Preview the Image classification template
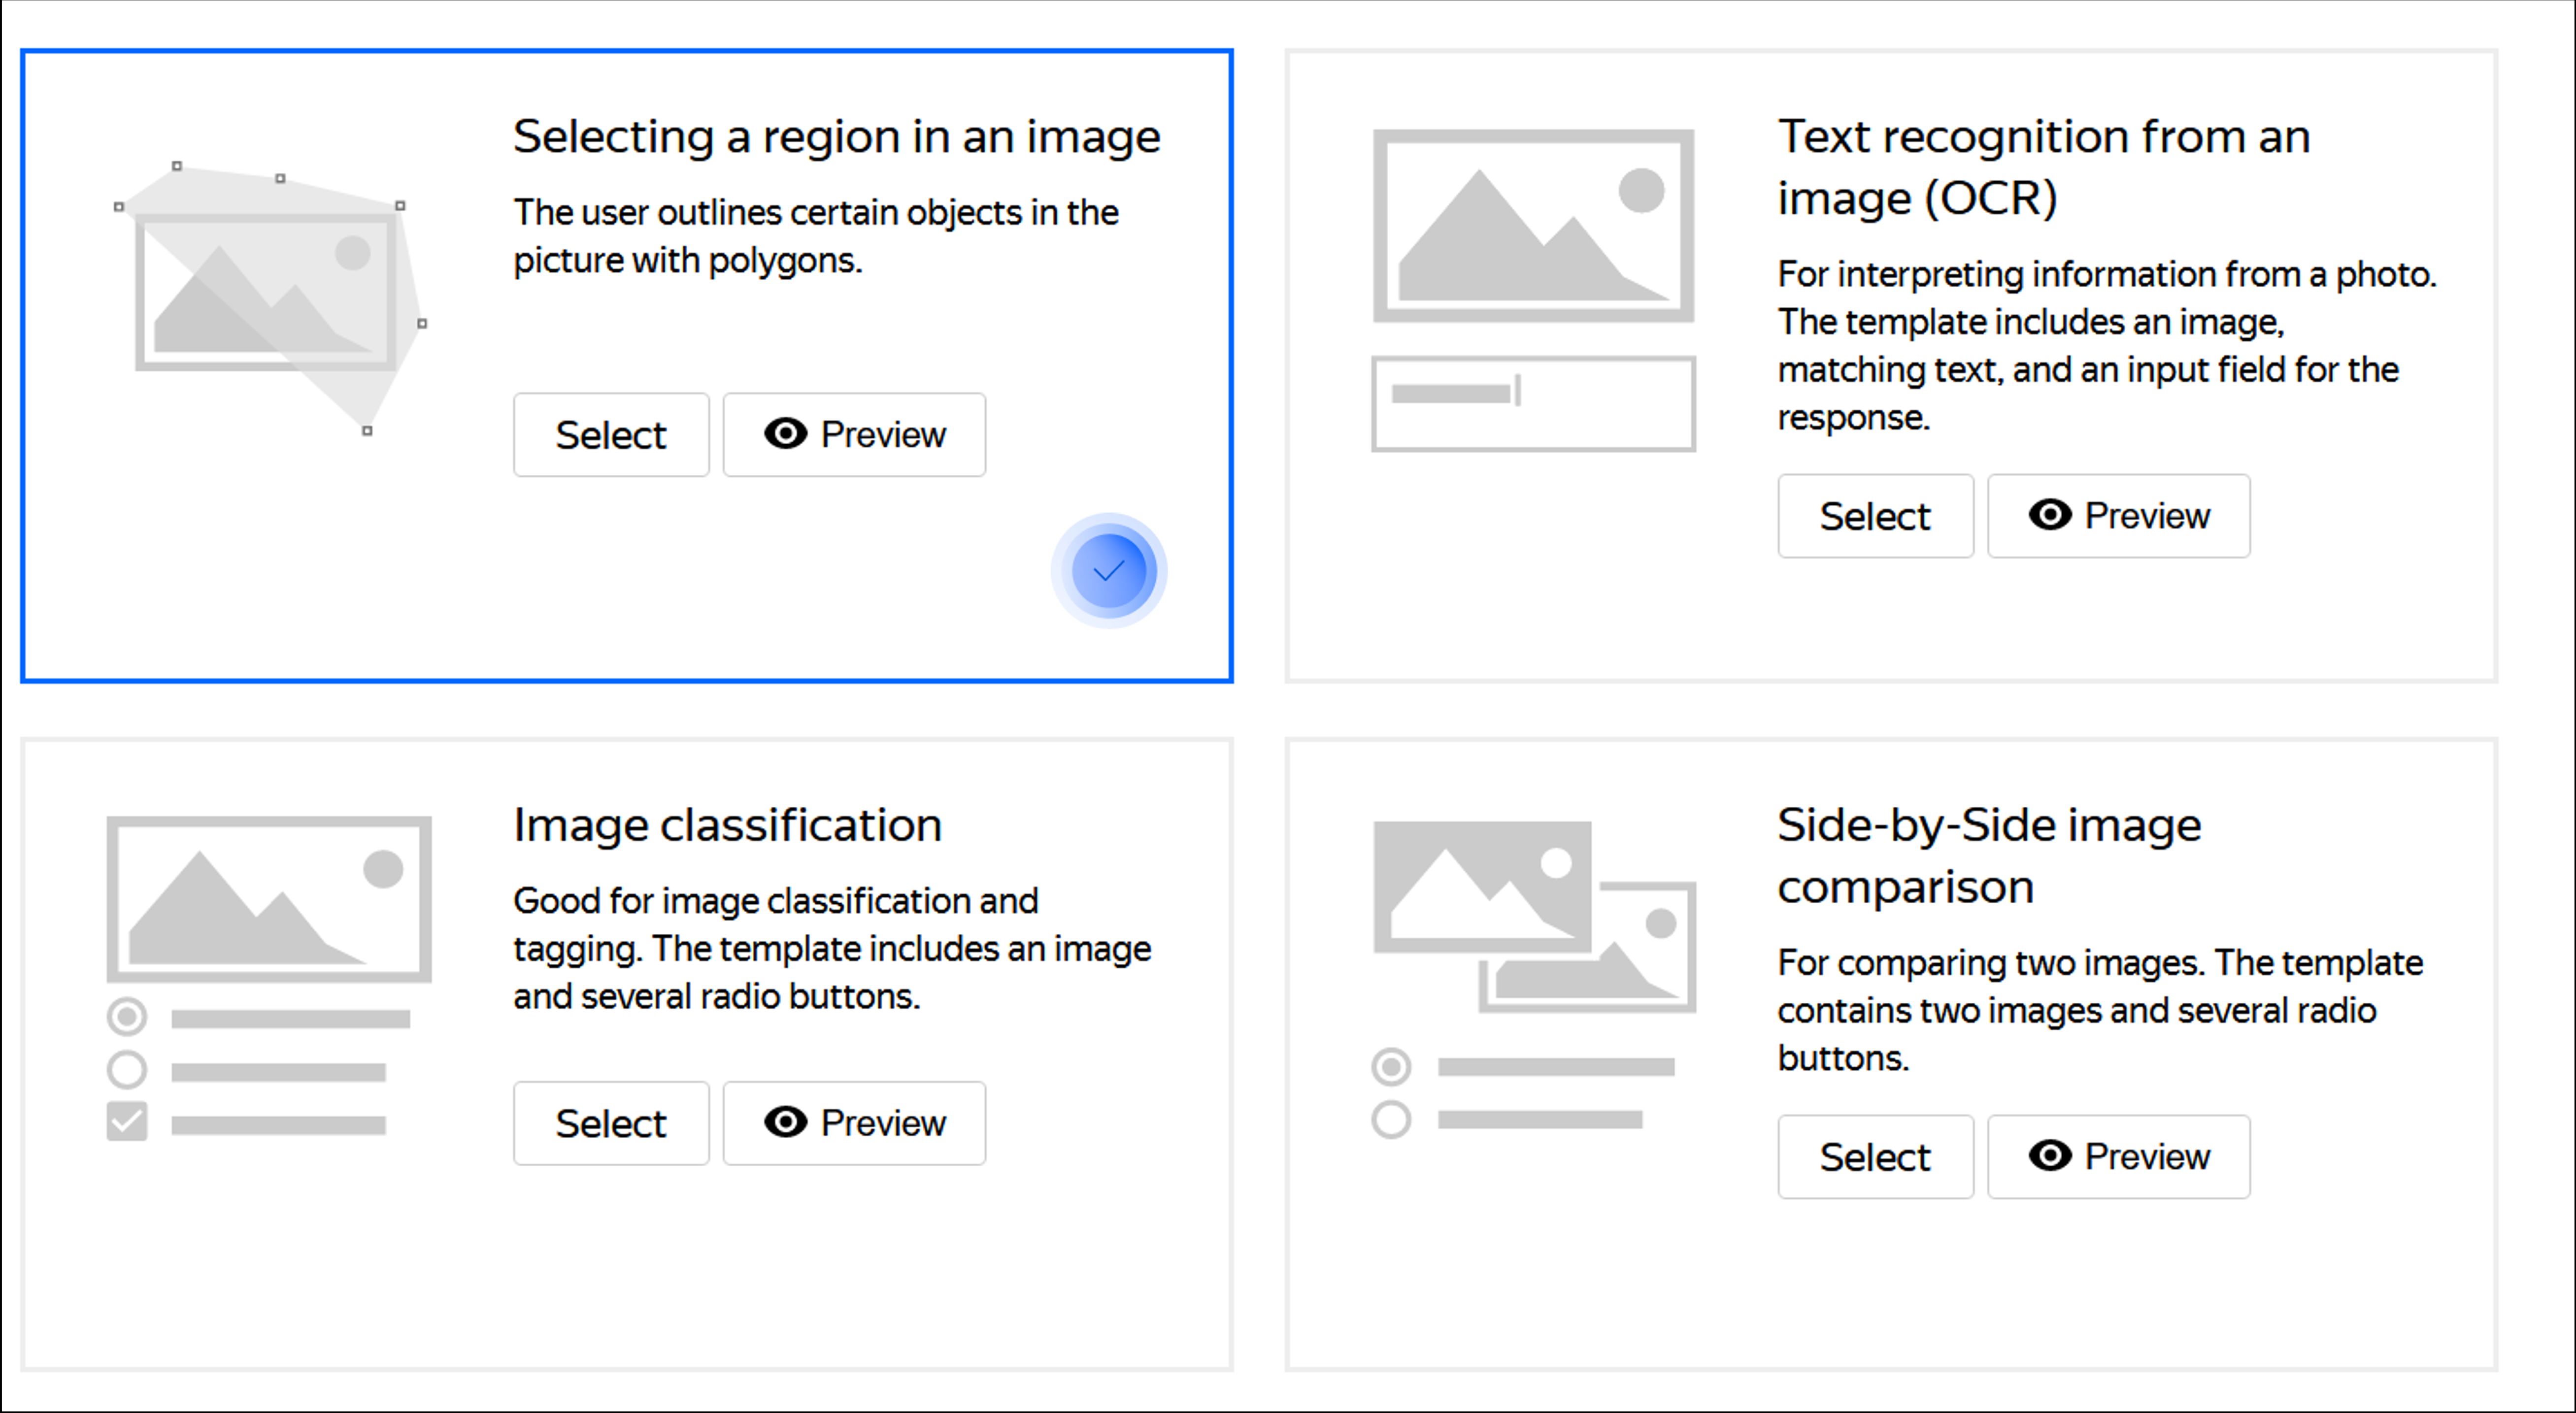Image resolution: width=2576 pixels, height=1413 pixels. coord(854,1123)
